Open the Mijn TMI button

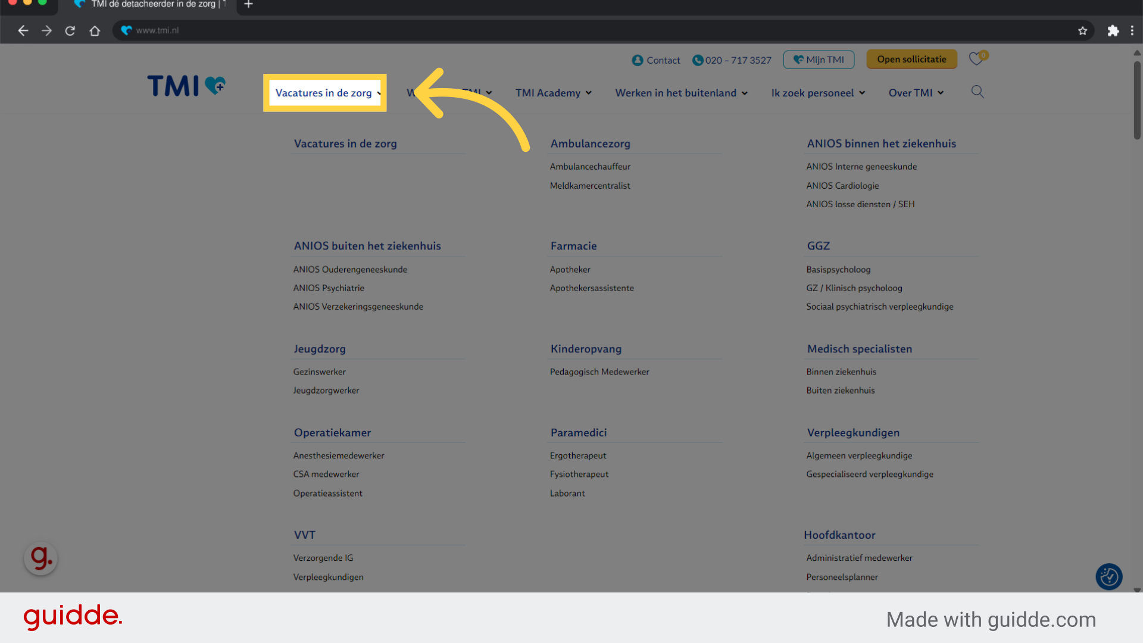(x=819, y=60)
